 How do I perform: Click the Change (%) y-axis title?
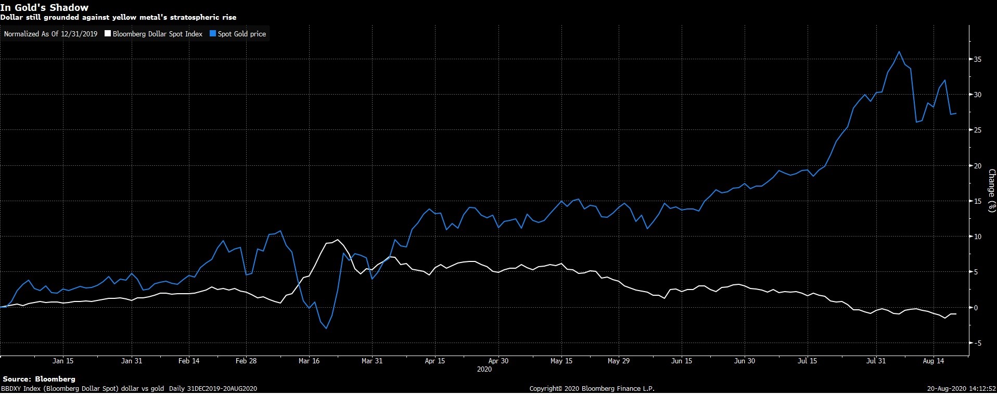coord(991,190)
